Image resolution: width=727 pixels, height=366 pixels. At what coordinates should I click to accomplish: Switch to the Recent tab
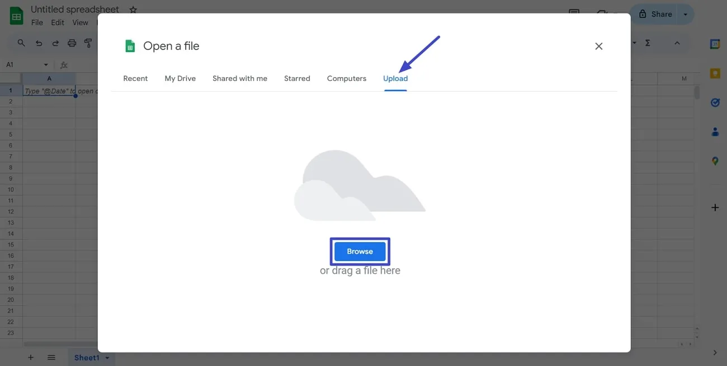pyautogui.click(x=135, y=79)
